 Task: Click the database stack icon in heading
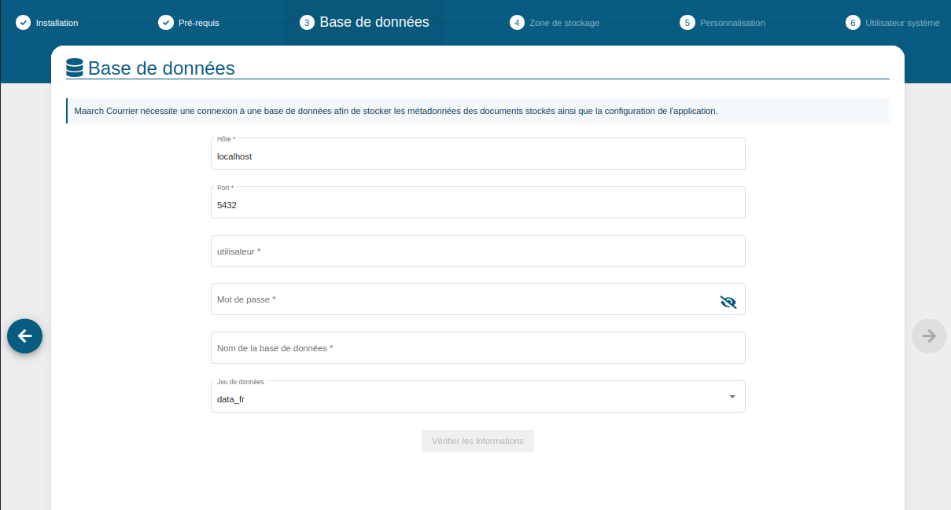point(75,68)
